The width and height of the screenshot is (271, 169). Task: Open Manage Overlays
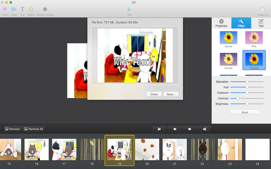pyautogui.click(x=45, y=11)
